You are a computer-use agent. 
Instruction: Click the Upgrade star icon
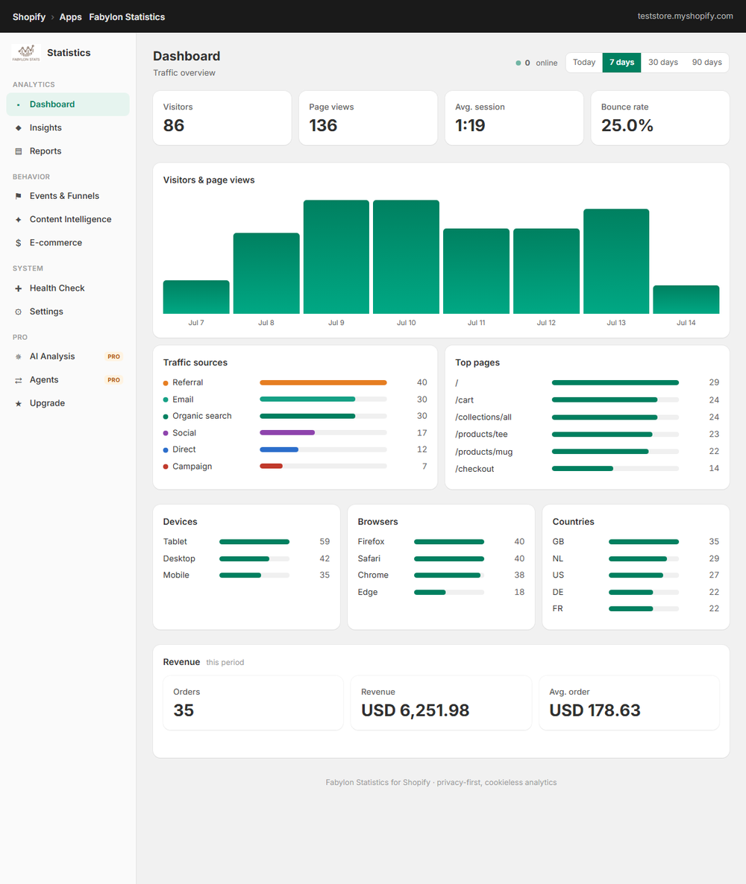pos(18,404)
